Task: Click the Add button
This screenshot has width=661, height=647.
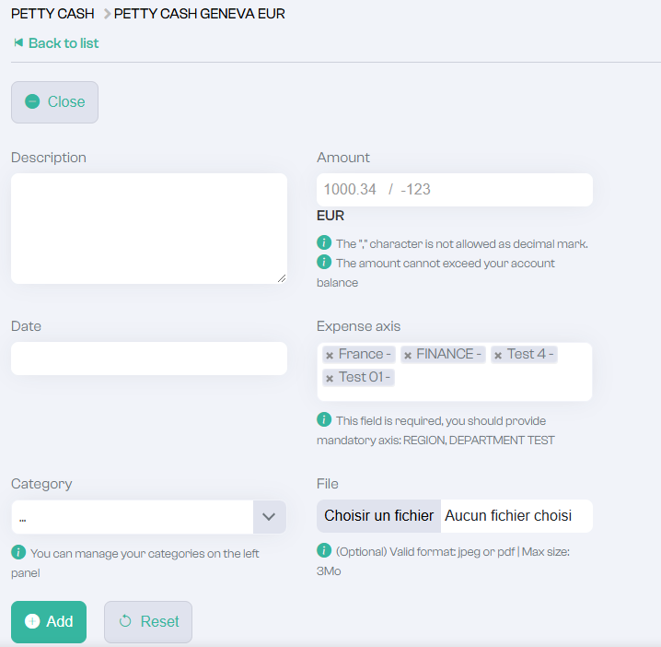Action: tap(49, 622)
